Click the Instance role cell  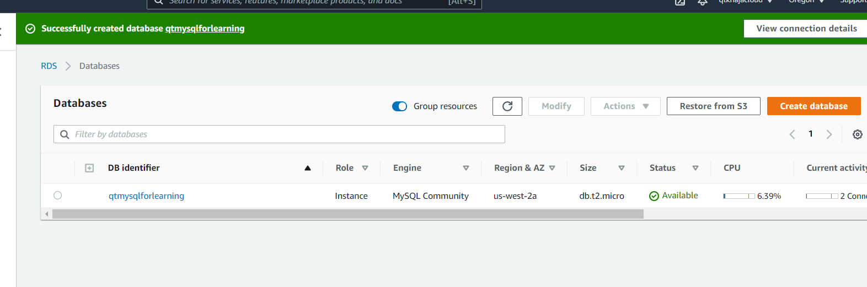coord(351,196)
